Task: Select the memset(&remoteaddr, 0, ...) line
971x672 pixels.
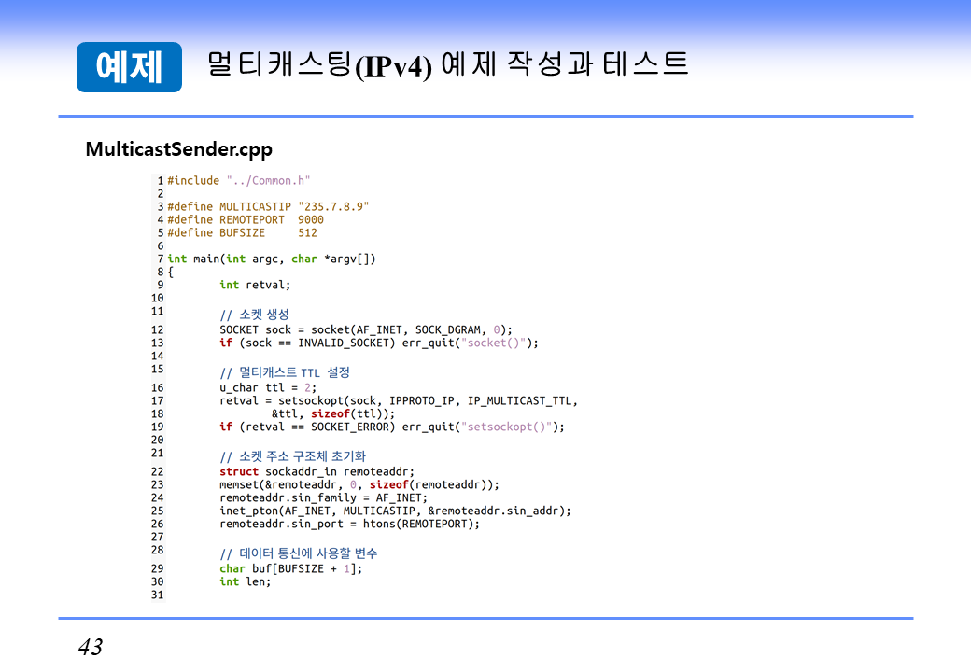Action: 359,484
